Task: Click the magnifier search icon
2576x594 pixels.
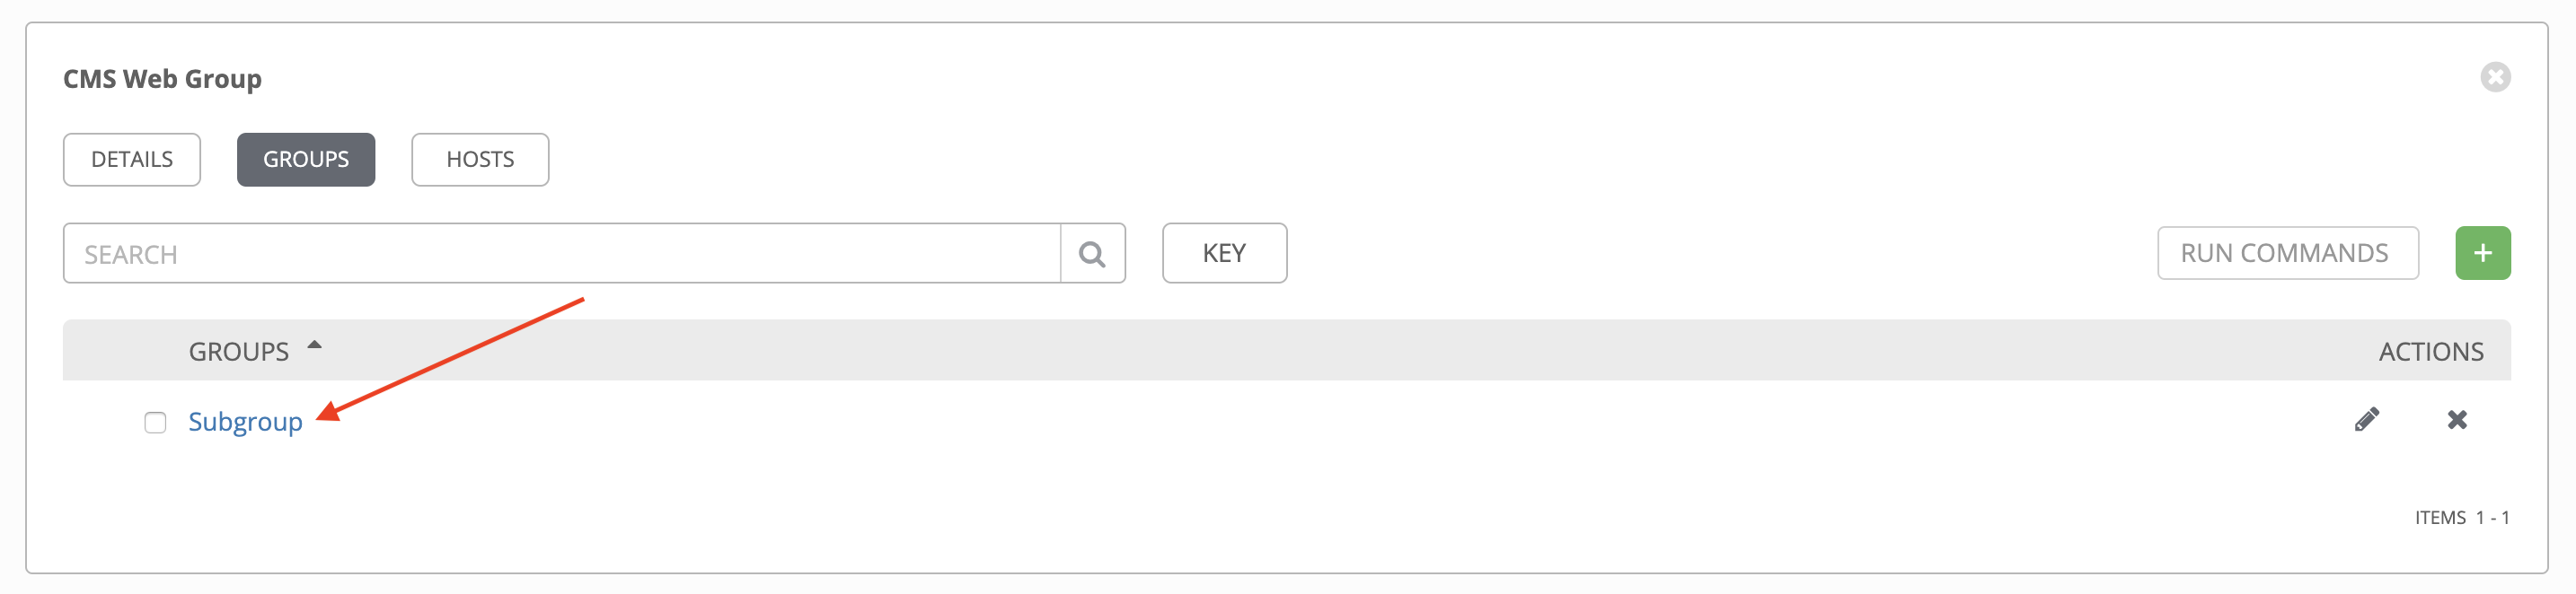Action: point(1092,254)
